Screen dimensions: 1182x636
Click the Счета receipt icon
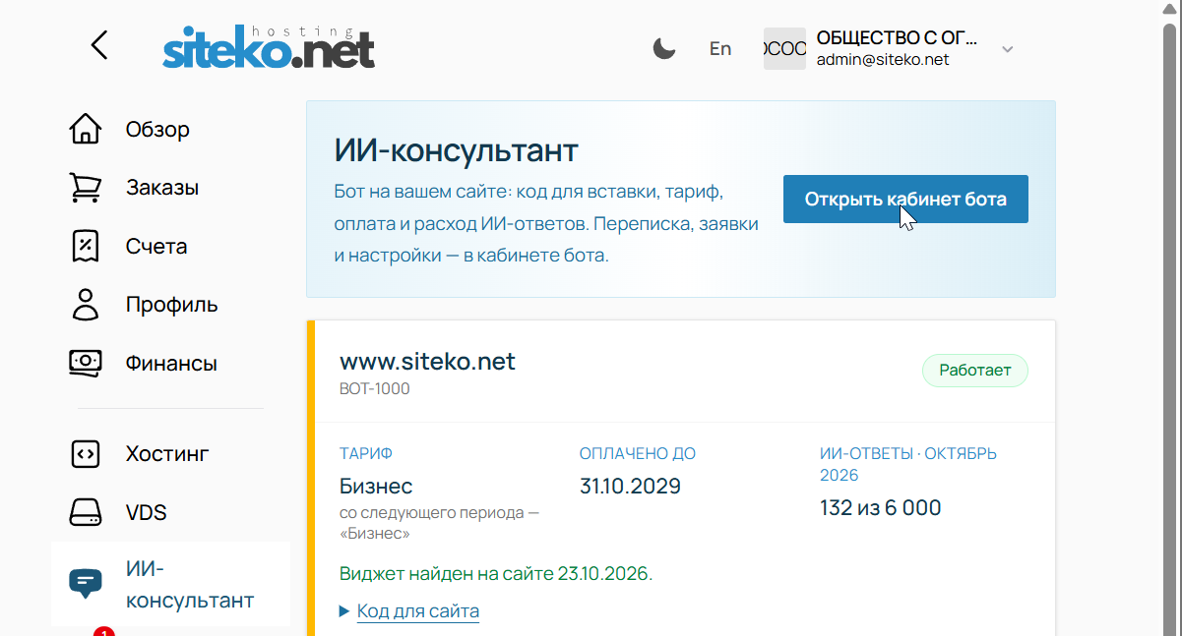[86, 246]
